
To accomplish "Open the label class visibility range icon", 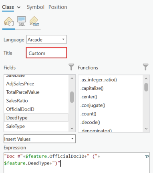I will tap(34, 21).
